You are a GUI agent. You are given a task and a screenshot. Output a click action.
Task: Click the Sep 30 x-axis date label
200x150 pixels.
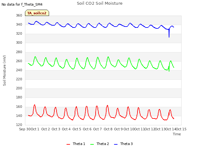[x=25, y=129]
